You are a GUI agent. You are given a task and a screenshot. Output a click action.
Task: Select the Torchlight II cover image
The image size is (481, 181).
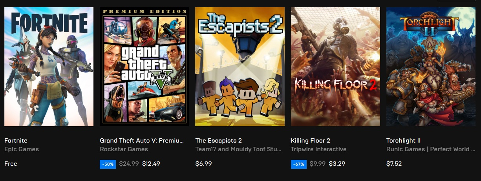[x=431, y=67]
